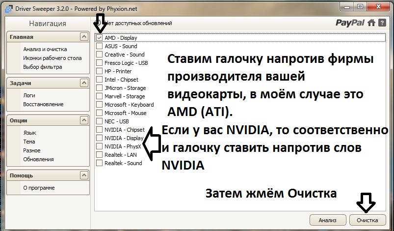Collapse the Главная navigation section
This screenshot has height=231, width=394.
tap(84, 37)
